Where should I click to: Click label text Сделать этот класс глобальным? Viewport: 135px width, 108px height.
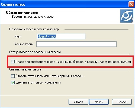(38, 82)
